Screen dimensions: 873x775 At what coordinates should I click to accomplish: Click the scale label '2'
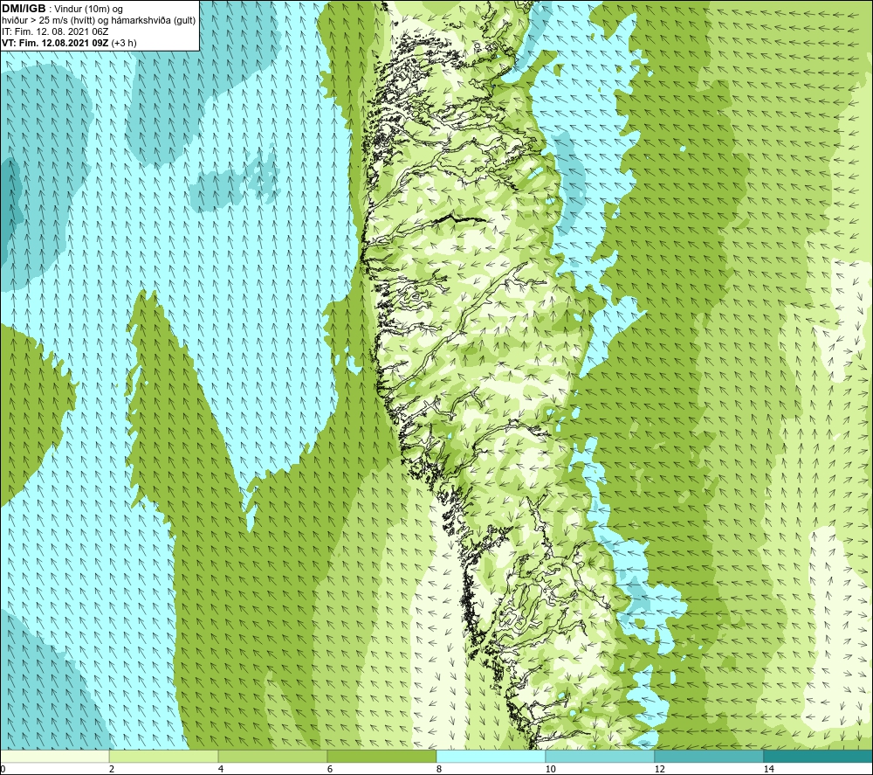tap(112, 769)
